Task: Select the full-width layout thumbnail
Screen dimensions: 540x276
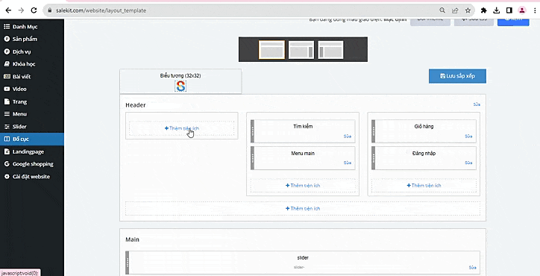Action: tap(271, 50)
